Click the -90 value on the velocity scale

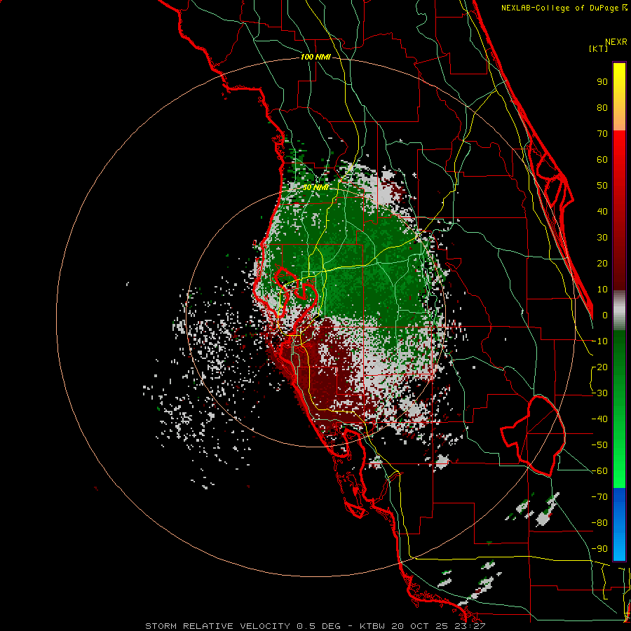click(x=599, y=548)
